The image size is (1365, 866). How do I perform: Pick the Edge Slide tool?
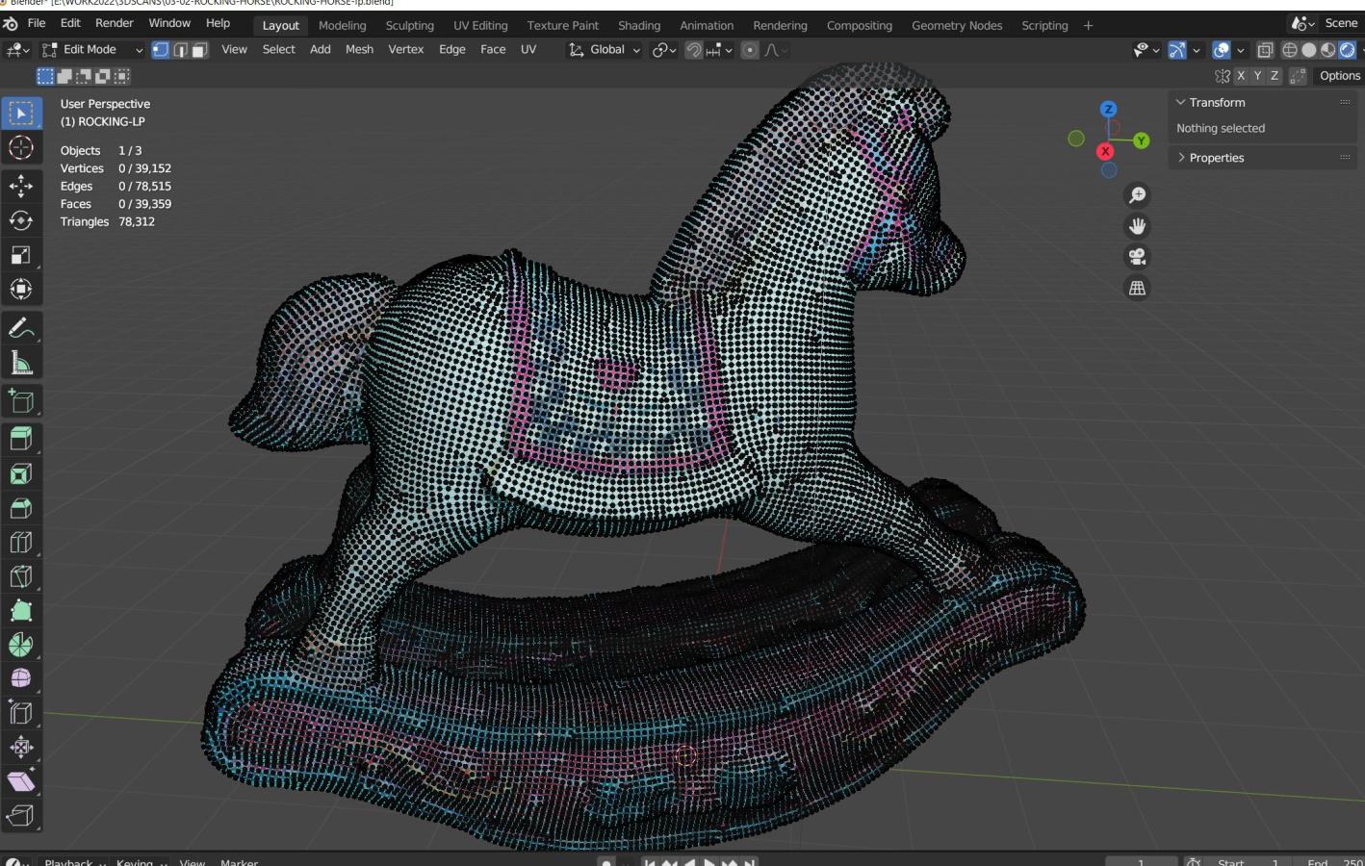(21, 713)
